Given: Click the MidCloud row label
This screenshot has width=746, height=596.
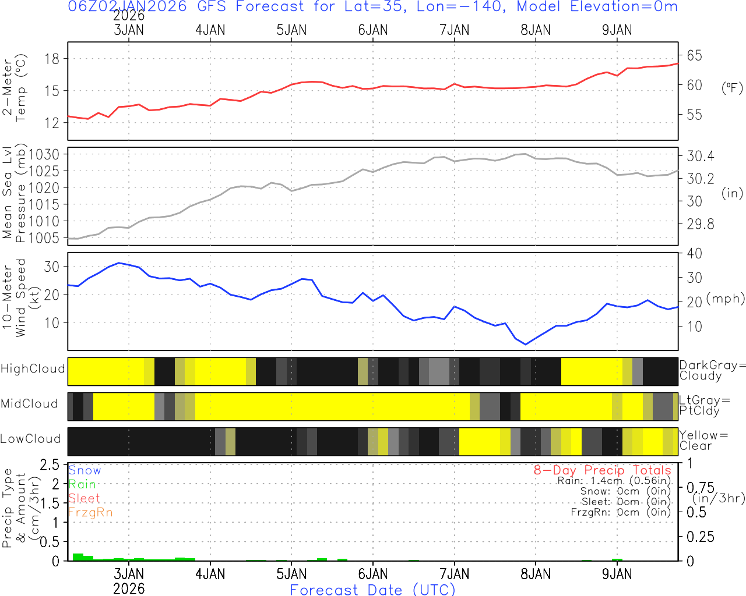Looking at the screenshot, I should click(x=29, y=404).
